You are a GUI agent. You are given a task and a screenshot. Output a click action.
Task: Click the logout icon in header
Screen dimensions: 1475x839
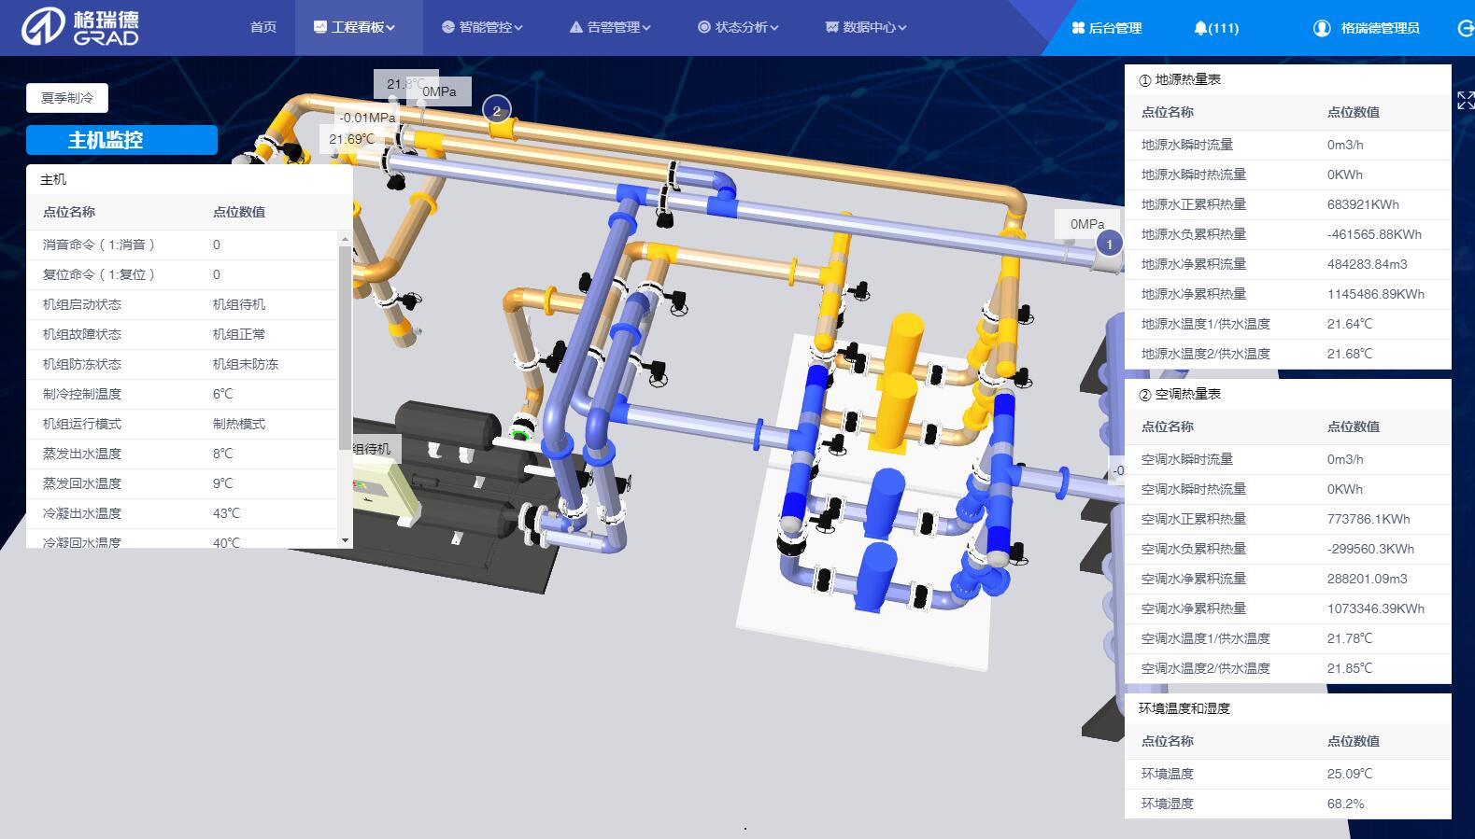coord(1465,28)
